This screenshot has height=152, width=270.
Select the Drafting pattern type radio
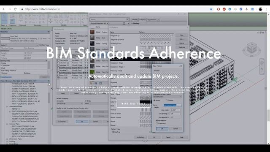coord(113,132)
